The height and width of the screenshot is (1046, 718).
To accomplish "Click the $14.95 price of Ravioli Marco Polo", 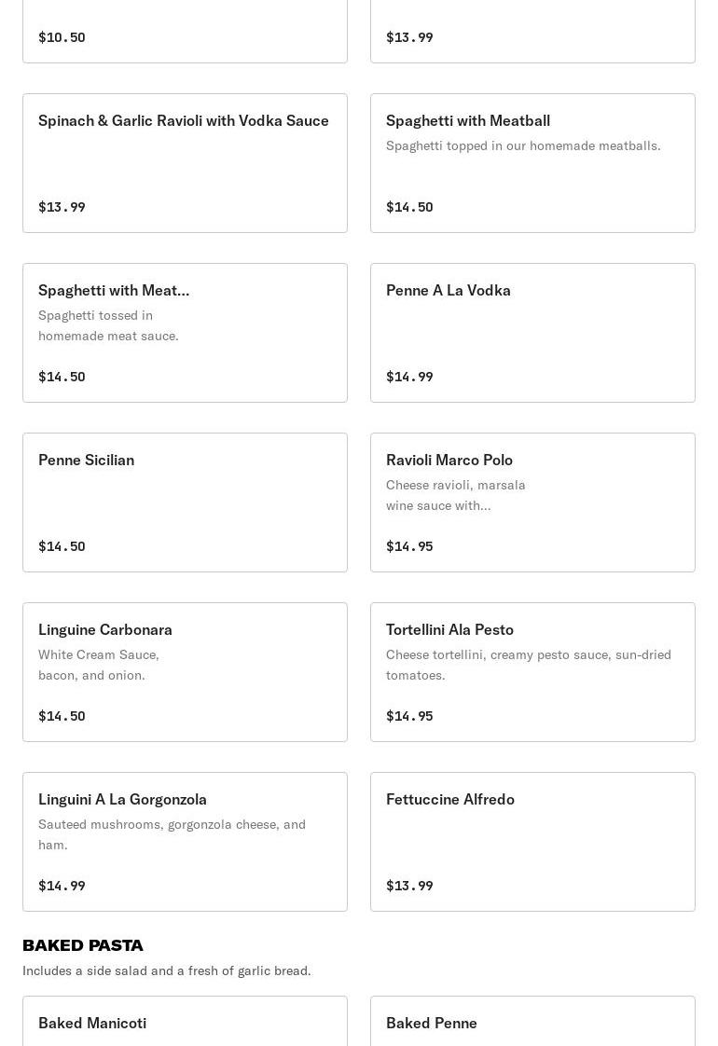I will (x=409, y=546).
